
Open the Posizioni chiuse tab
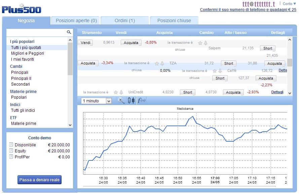[174, 20]
